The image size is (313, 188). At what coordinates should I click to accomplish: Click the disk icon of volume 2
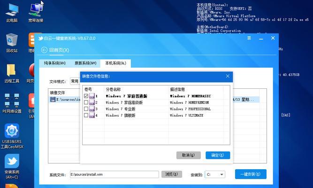[92, 102]
